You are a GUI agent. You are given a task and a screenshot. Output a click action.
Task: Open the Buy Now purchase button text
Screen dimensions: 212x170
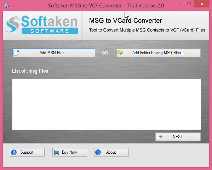click(x=69, y=152)
